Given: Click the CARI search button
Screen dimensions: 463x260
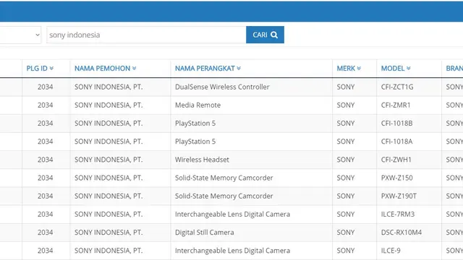Looking at the screenshot, I should click(x=265, y=35).
